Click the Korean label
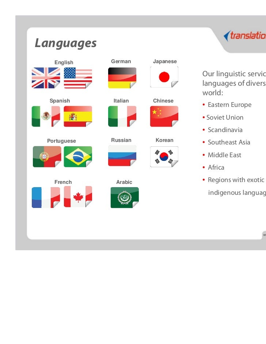The image size is (266, 344). tap(164, 140)
